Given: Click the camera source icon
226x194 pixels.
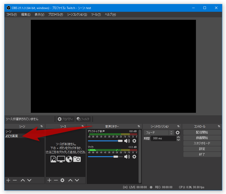Looking at the screenshot, I should (77, 159).
